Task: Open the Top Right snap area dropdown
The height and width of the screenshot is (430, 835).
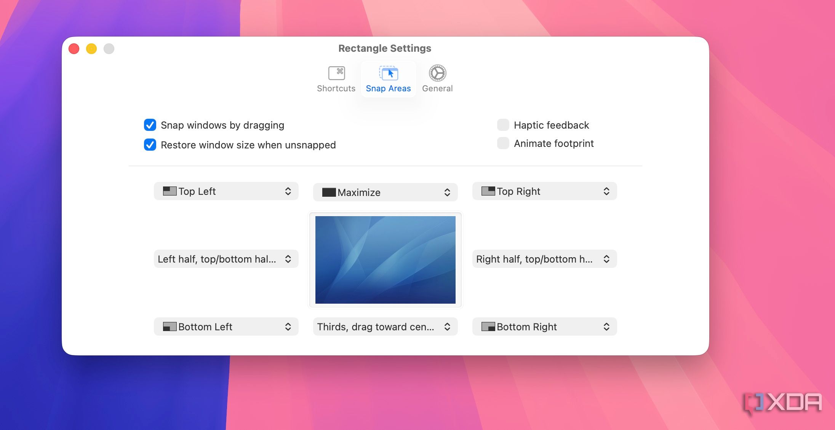Action: coord(545,191)
